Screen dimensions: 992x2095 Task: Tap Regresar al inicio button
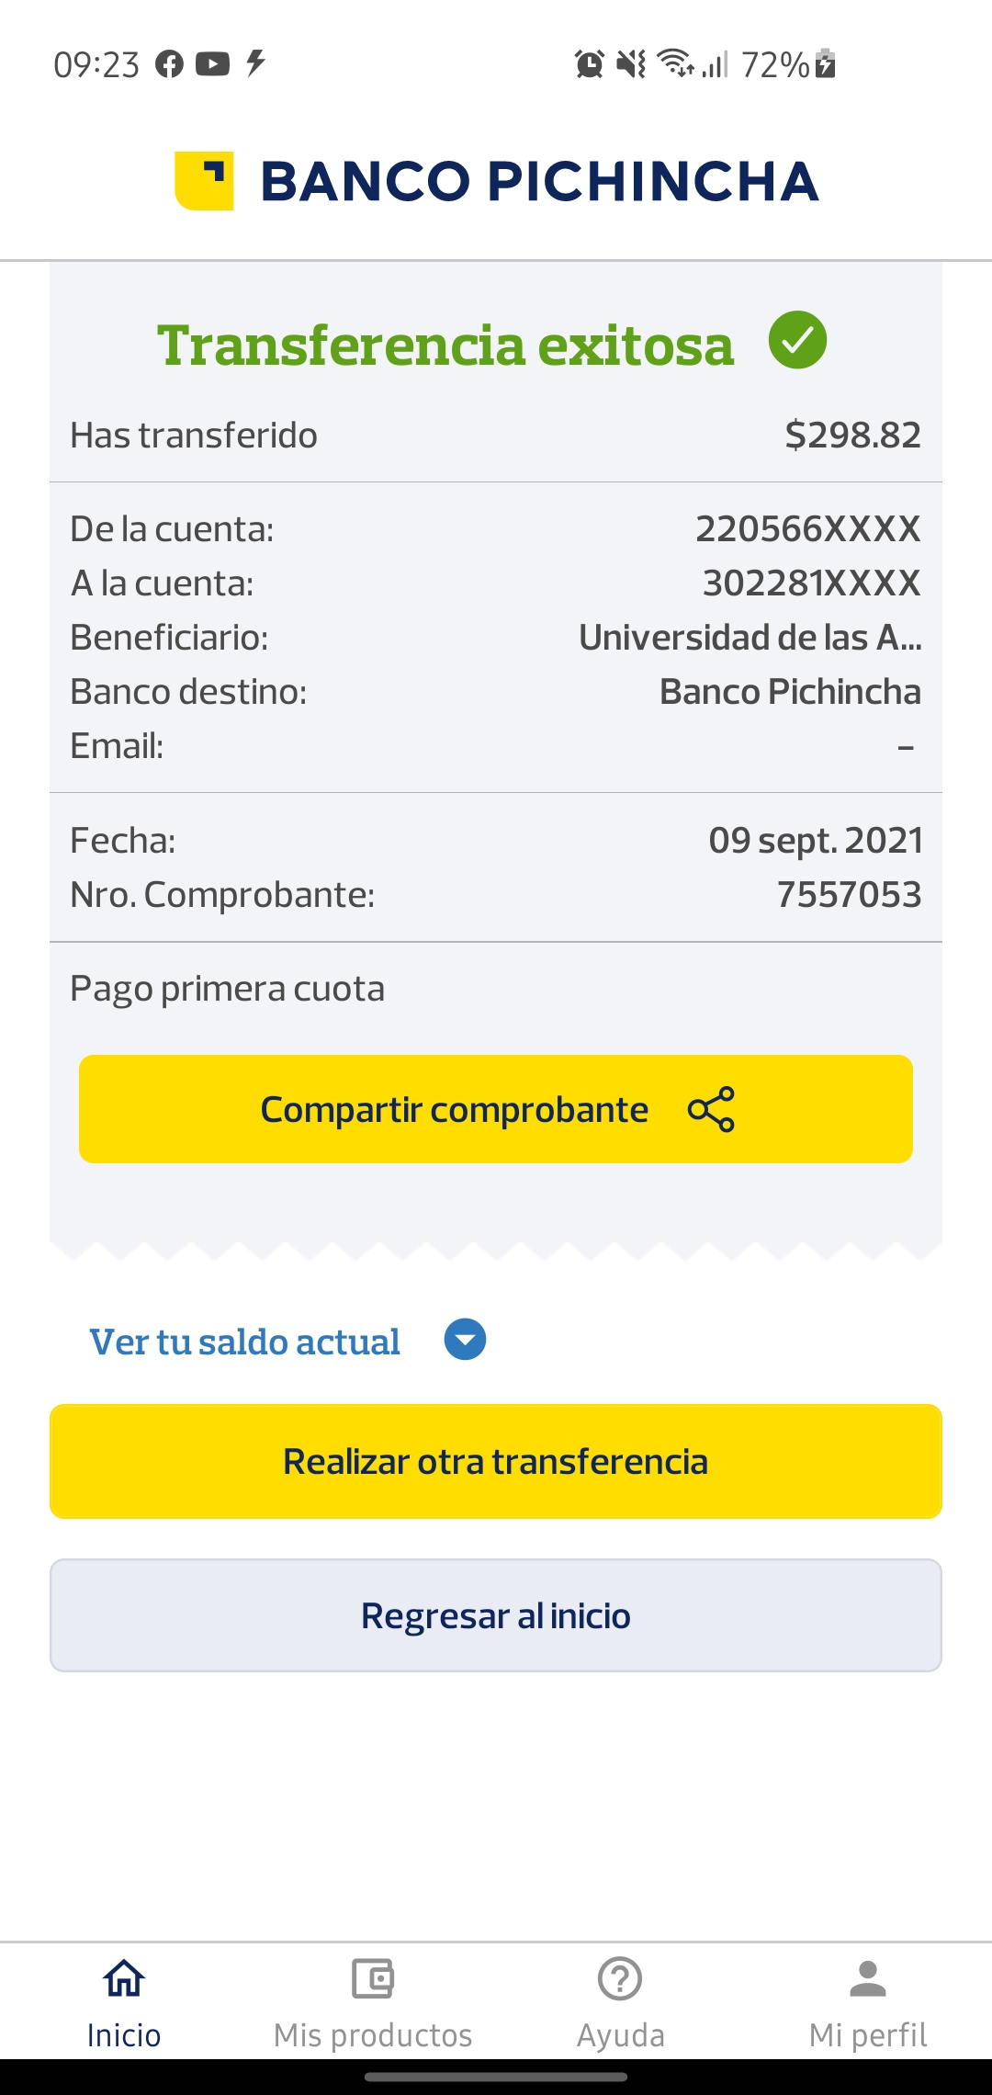click(496, 1615)
